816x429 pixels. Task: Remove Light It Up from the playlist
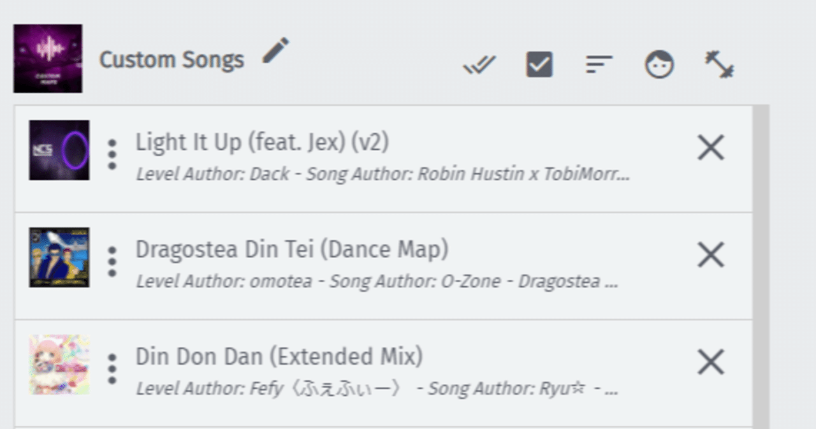tap(711, 149)
